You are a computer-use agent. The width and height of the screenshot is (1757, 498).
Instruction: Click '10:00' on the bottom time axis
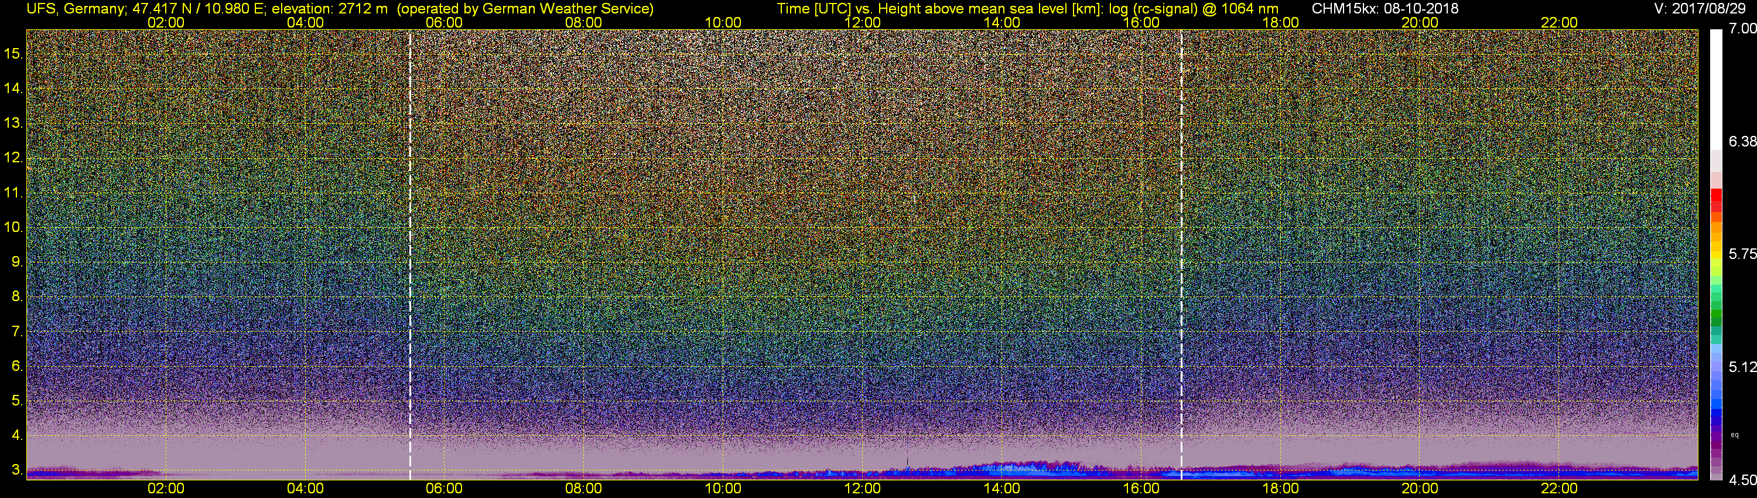(x=723, y=489)
